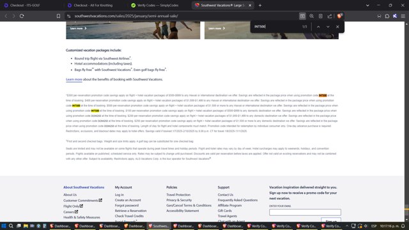The image size is (409, 230).
Task: Open Frequently Asked Questions link
Action: [238, 200]
